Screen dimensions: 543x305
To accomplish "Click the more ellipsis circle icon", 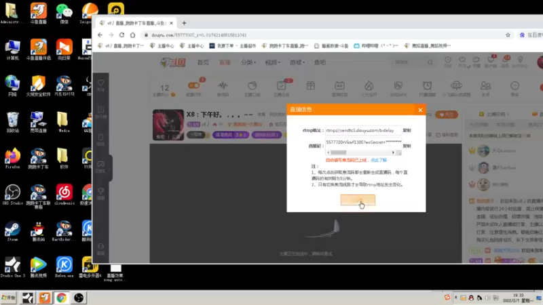I will (x=514, y=85).
